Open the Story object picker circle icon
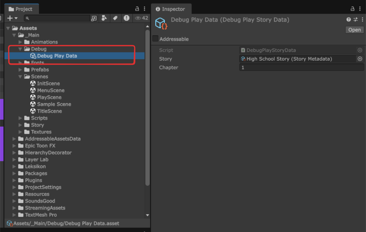Screen dimensions: 366x232 tap(360, 59)
